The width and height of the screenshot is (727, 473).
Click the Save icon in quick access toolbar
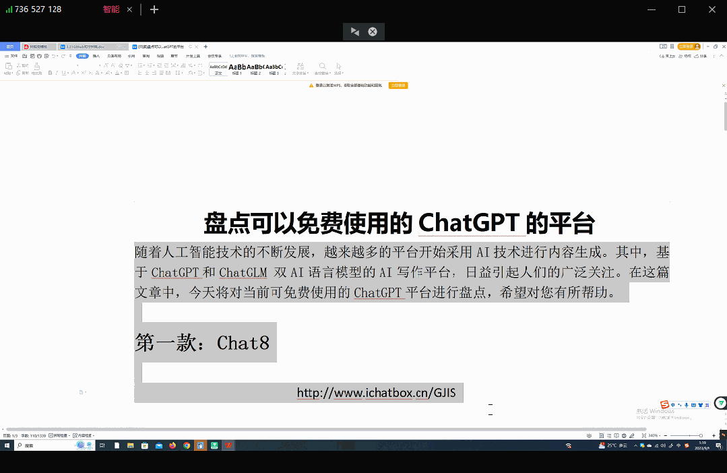coord(24,56)
